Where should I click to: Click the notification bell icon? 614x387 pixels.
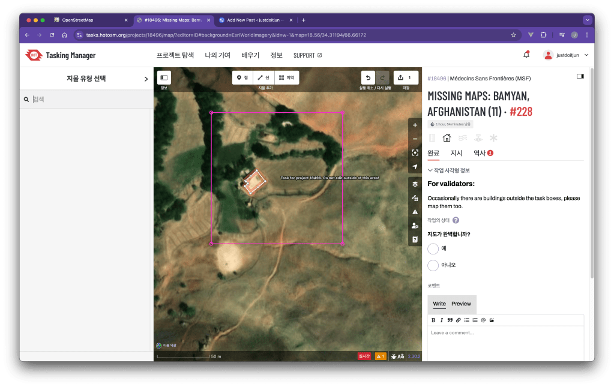pyautogui.click(x=526, y=55)
